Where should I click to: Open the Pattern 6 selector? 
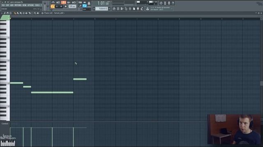tap(102, 9)
